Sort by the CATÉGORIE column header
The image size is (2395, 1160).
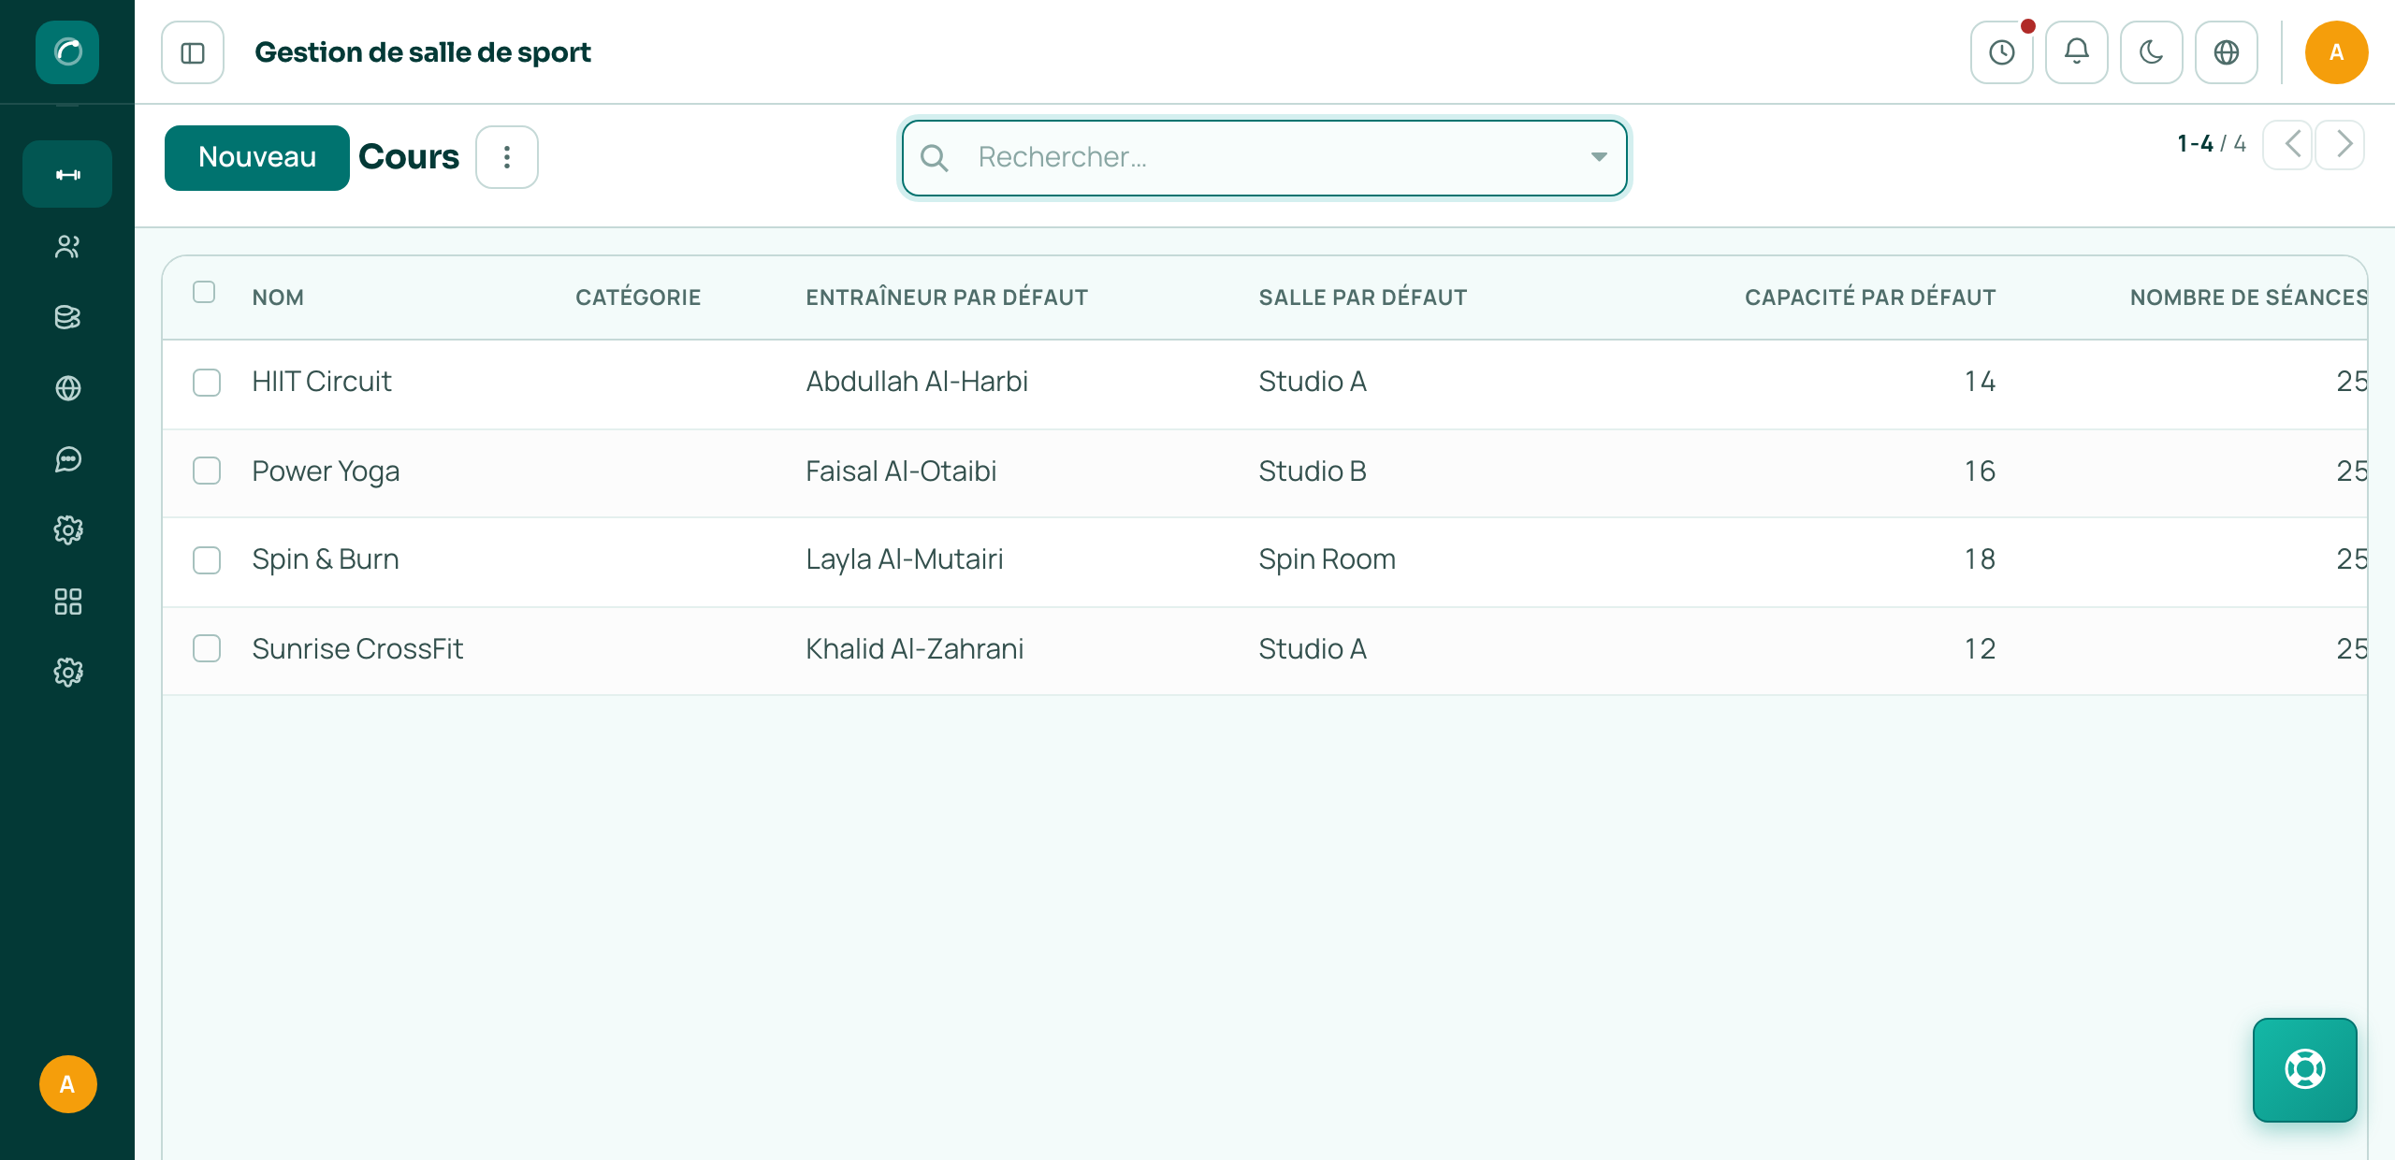tap(638, 297)
